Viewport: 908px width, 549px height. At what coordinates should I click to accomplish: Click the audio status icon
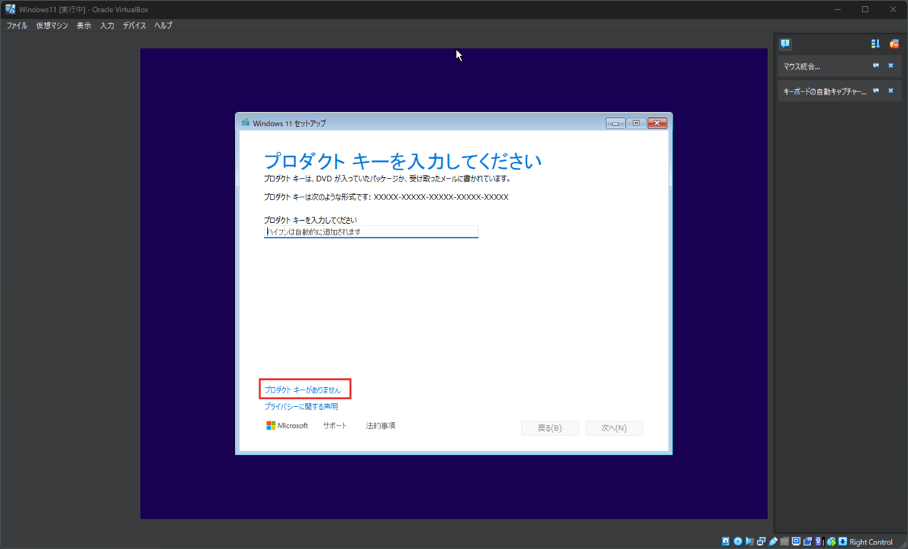(x=749, y=541)
